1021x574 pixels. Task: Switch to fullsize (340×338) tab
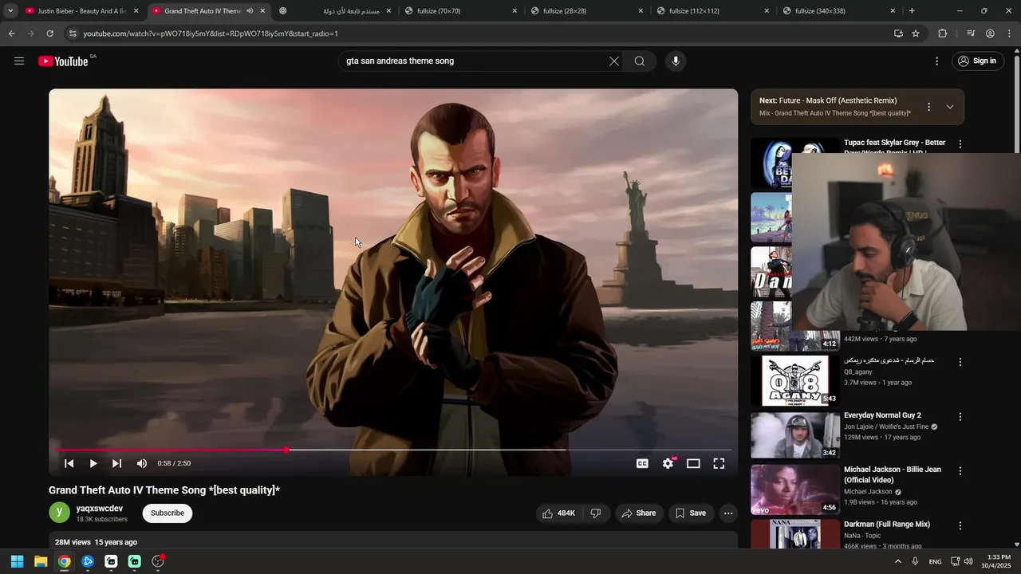[839, 11]
